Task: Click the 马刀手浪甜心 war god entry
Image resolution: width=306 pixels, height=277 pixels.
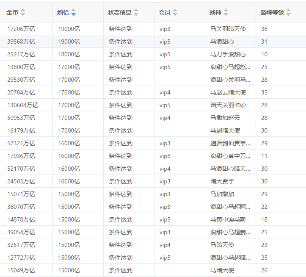Action: pyautogui.click(x=228, y=54)
